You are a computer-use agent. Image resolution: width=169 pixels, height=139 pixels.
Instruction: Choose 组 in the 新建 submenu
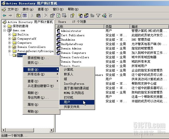(77, 79)
